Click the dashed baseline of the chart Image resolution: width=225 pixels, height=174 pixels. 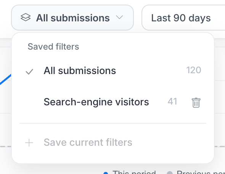point(6,147)
